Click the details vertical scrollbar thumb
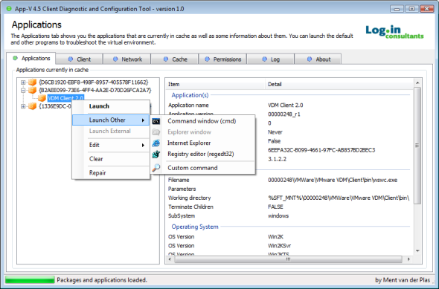 click(417, 146)
